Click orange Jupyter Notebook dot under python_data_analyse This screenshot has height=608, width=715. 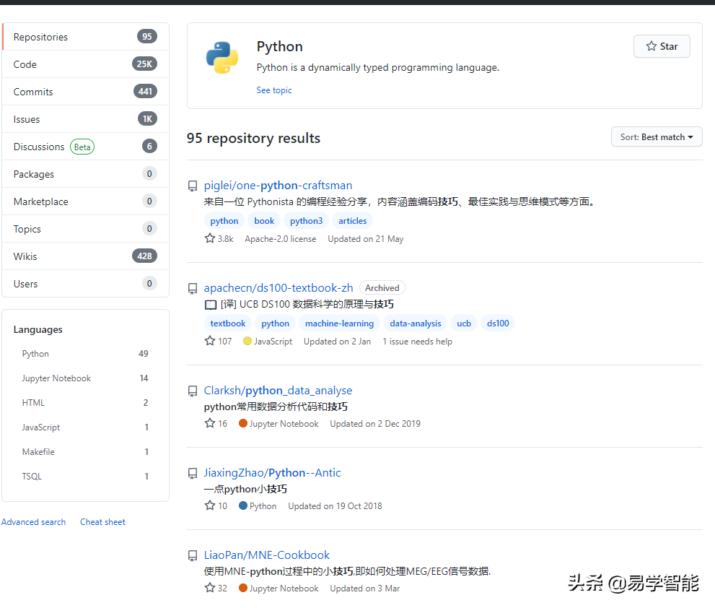(x=243, y=423)
